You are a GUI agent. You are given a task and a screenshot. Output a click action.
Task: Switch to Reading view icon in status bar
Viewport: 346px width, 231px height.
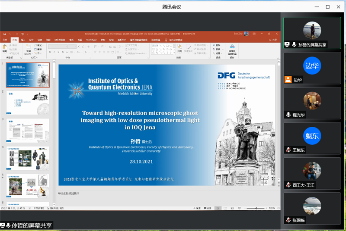232,208
